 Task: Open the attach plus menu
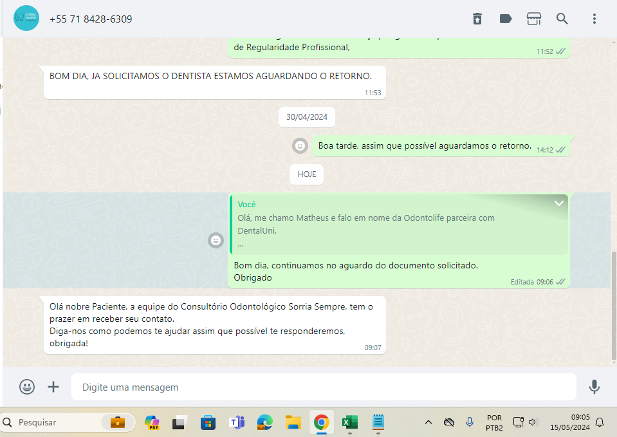(53, 387)
